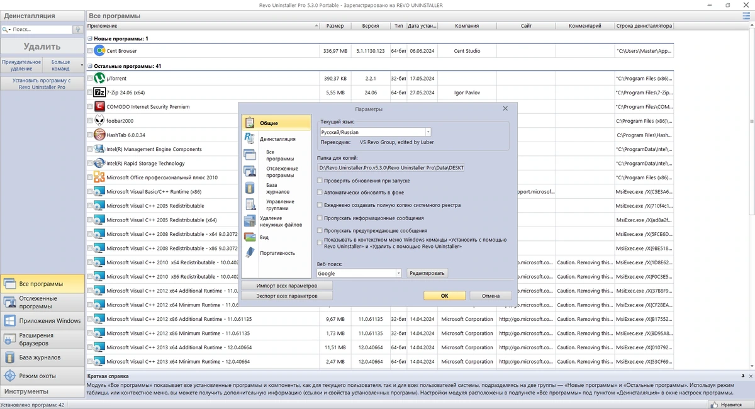Click the Вид monitor icon in Параметры

[250, 237]
